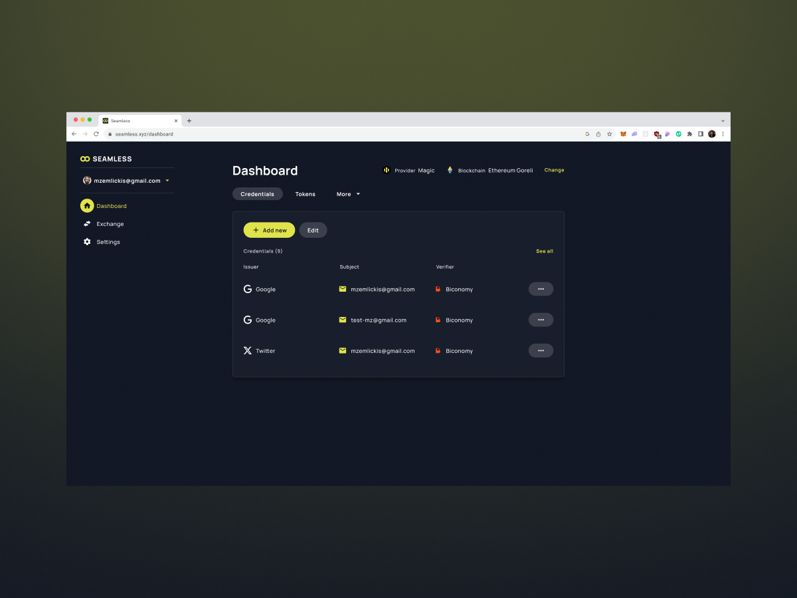Open the More dropdown menu
Image resolution: width=797 pixels, height=598 pixels.
(x=348, y=194)
